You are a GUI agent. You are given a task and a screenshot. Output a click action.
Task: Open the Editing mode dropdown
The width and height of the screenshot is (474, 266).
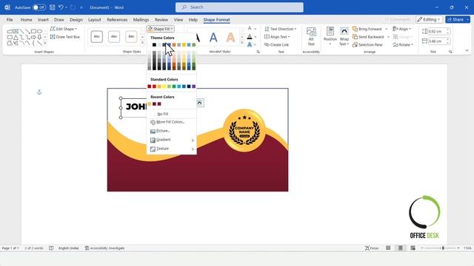(x=429, y=20)
